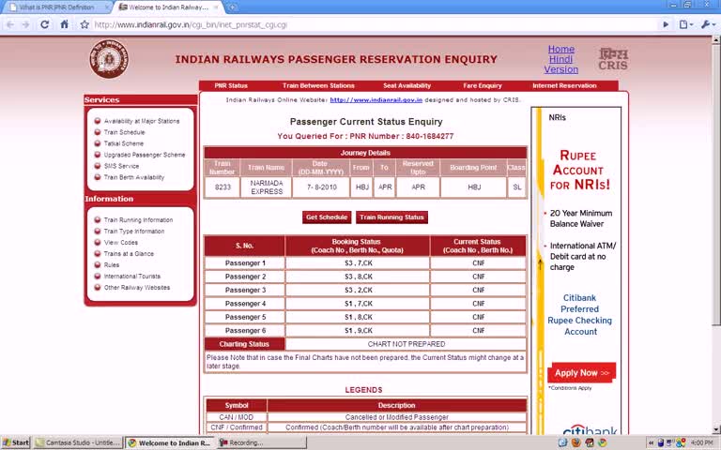Image resolution: width=721 pixels, height=450 pixels.
Task: Open the page menu icon in toolbar
Action: (x=685, y=24)
